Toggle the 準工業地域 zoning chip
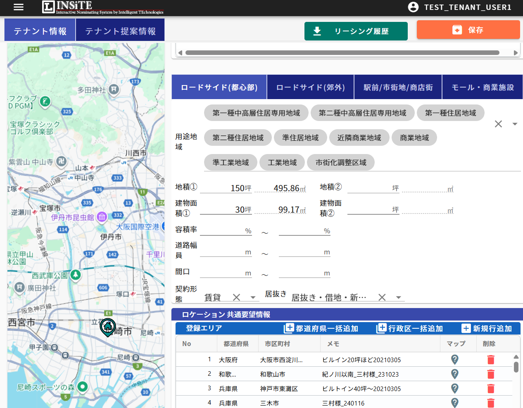Image resolution: width=523 pixels, height=408 pixels. (x=231, y=163)
